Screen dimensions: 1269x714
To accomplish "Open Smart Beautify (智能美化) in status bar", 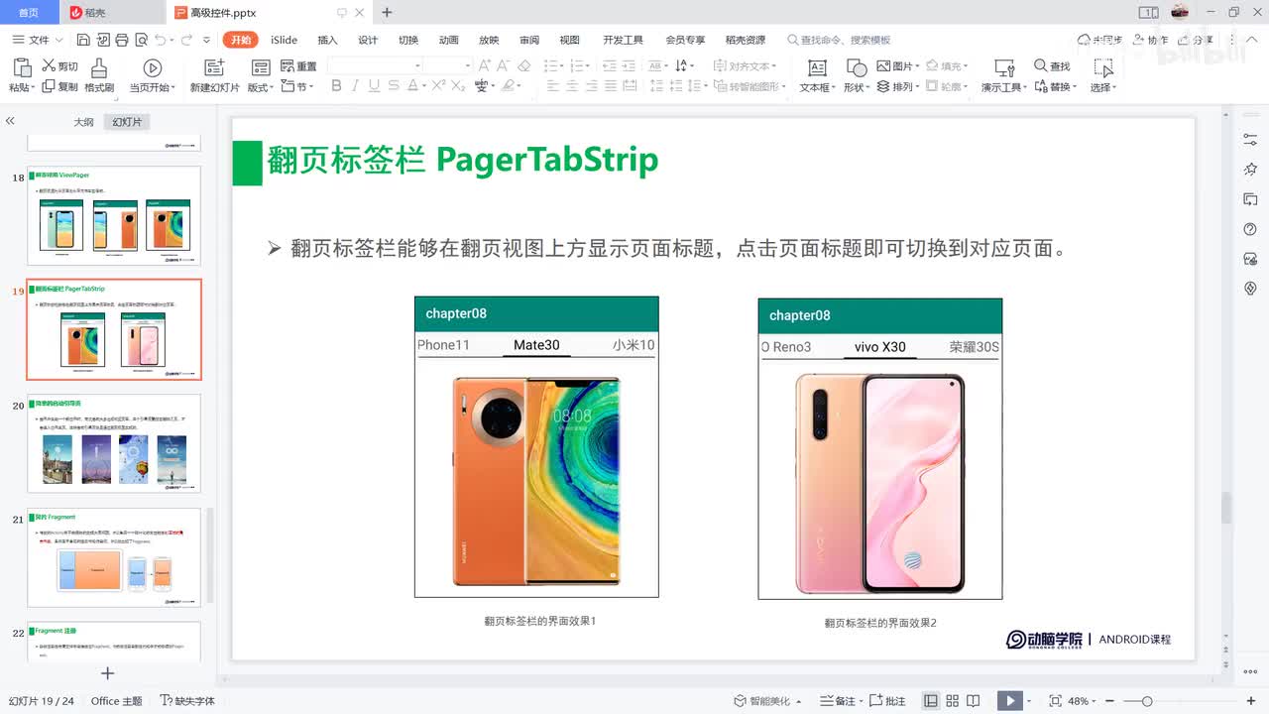I will (768, 701).
